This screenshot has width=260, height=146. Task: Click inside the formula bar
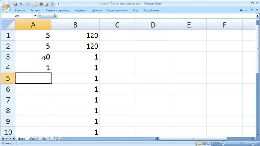coord(156,16)
